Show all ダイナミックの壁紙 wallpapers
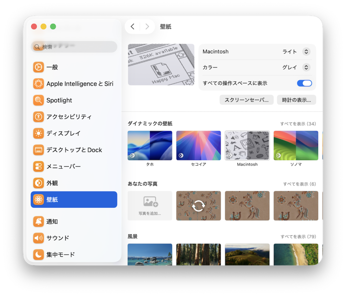The height and width of the screenshot is (296, 346). 298,124
